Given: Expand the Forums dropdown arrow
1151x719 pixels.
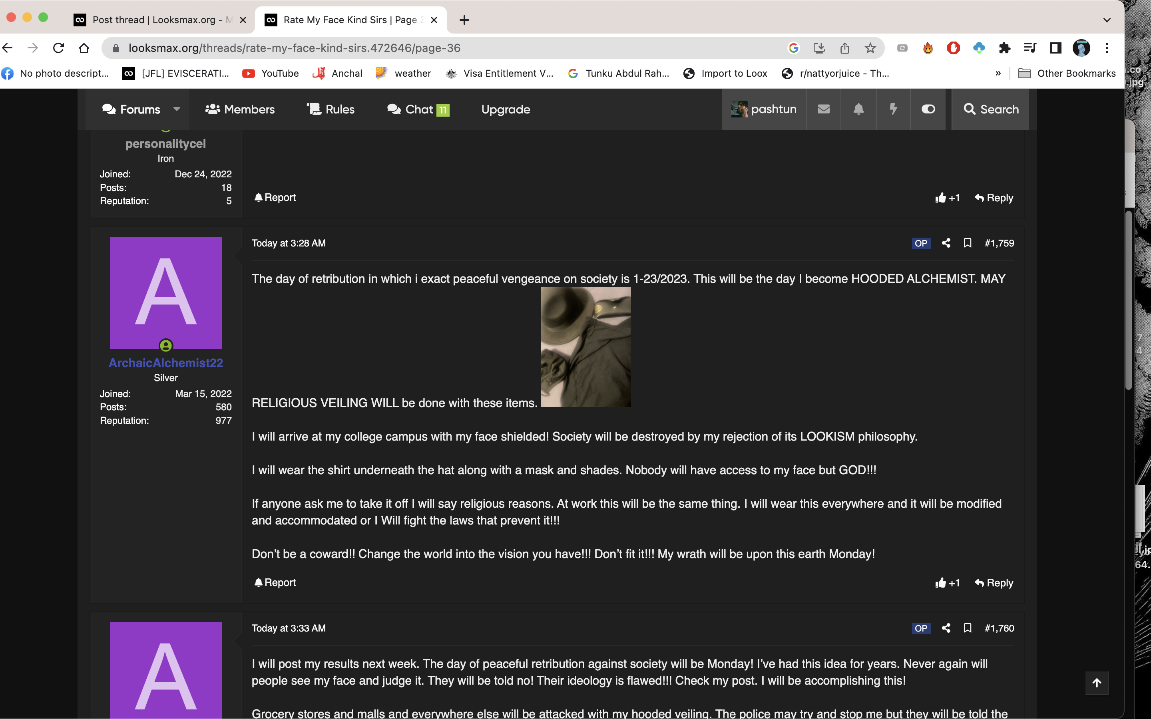Looking at the screenshot, I should 177,109.
